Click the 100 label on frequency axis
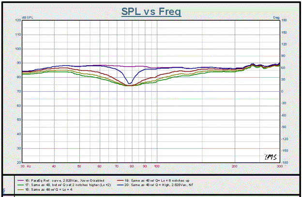302x197 pixels. point(156,166)
